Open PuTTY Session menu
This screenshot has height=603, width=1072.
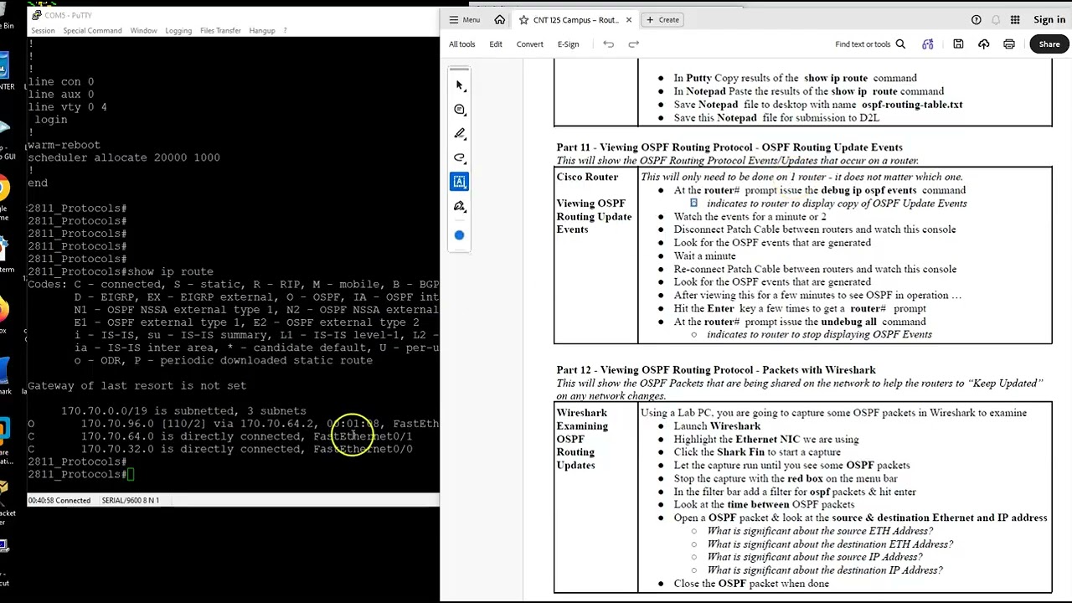pyautogui.click(x=43, y=31)
